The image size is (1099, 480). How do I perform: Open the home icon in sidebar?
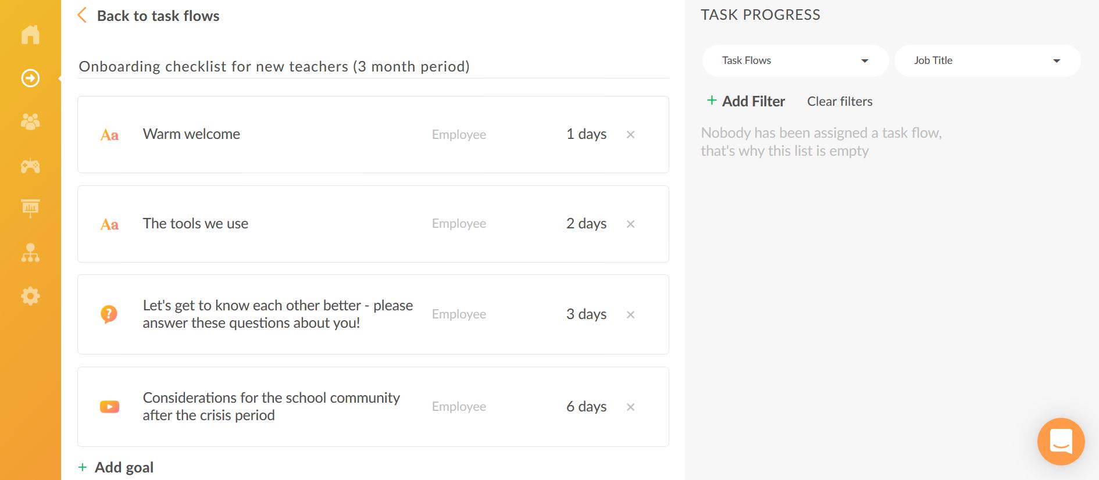pos(30,34)
